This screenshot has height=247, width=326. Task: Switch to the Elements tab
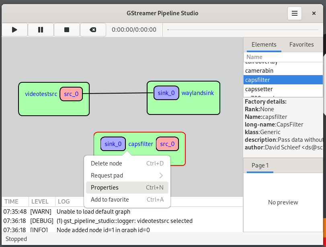[264, 45]
